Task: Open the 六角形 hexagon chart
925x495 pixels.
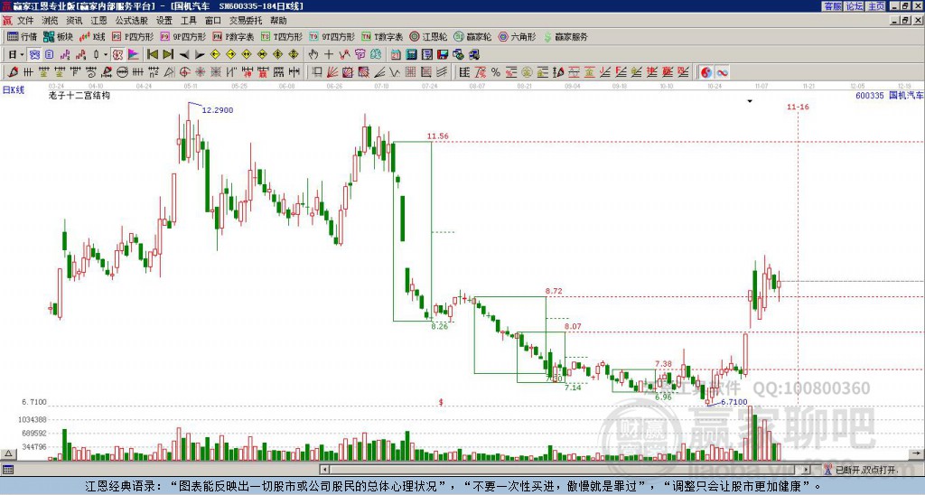Action: pyautogui.click(x=517, y=36)
